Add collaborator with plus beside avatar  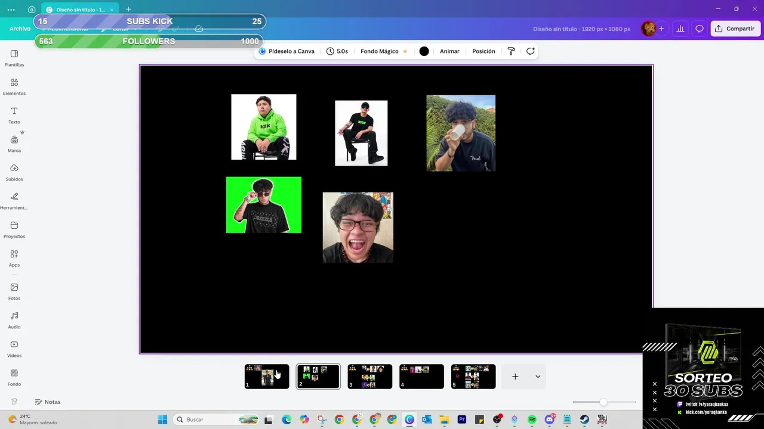661,29
